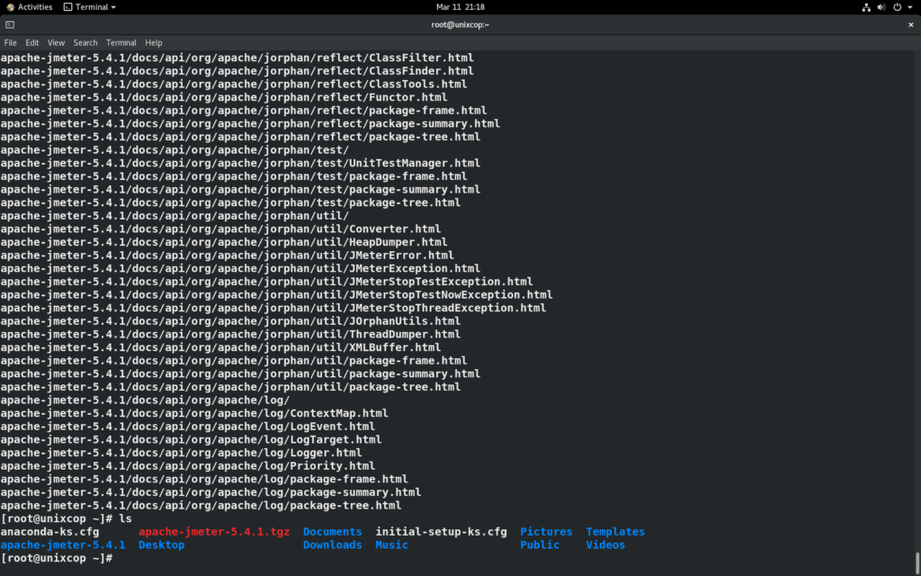
Task: Click the Documents directory name
Action: [x=333, y=531]
